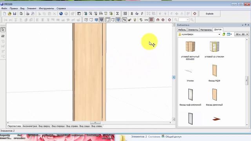
Task: Switch to the Вид справа view tab
Action: click(x=72, y=126)
